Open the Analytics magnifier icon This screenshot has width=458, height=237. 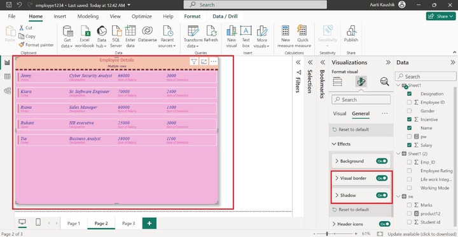(x=384, y=82)
